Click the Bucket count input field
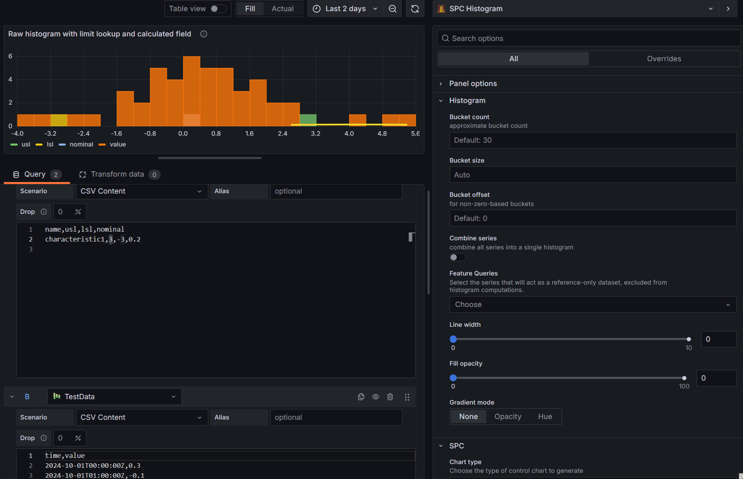Screen dimensions: 743x479 coord(593,140)
